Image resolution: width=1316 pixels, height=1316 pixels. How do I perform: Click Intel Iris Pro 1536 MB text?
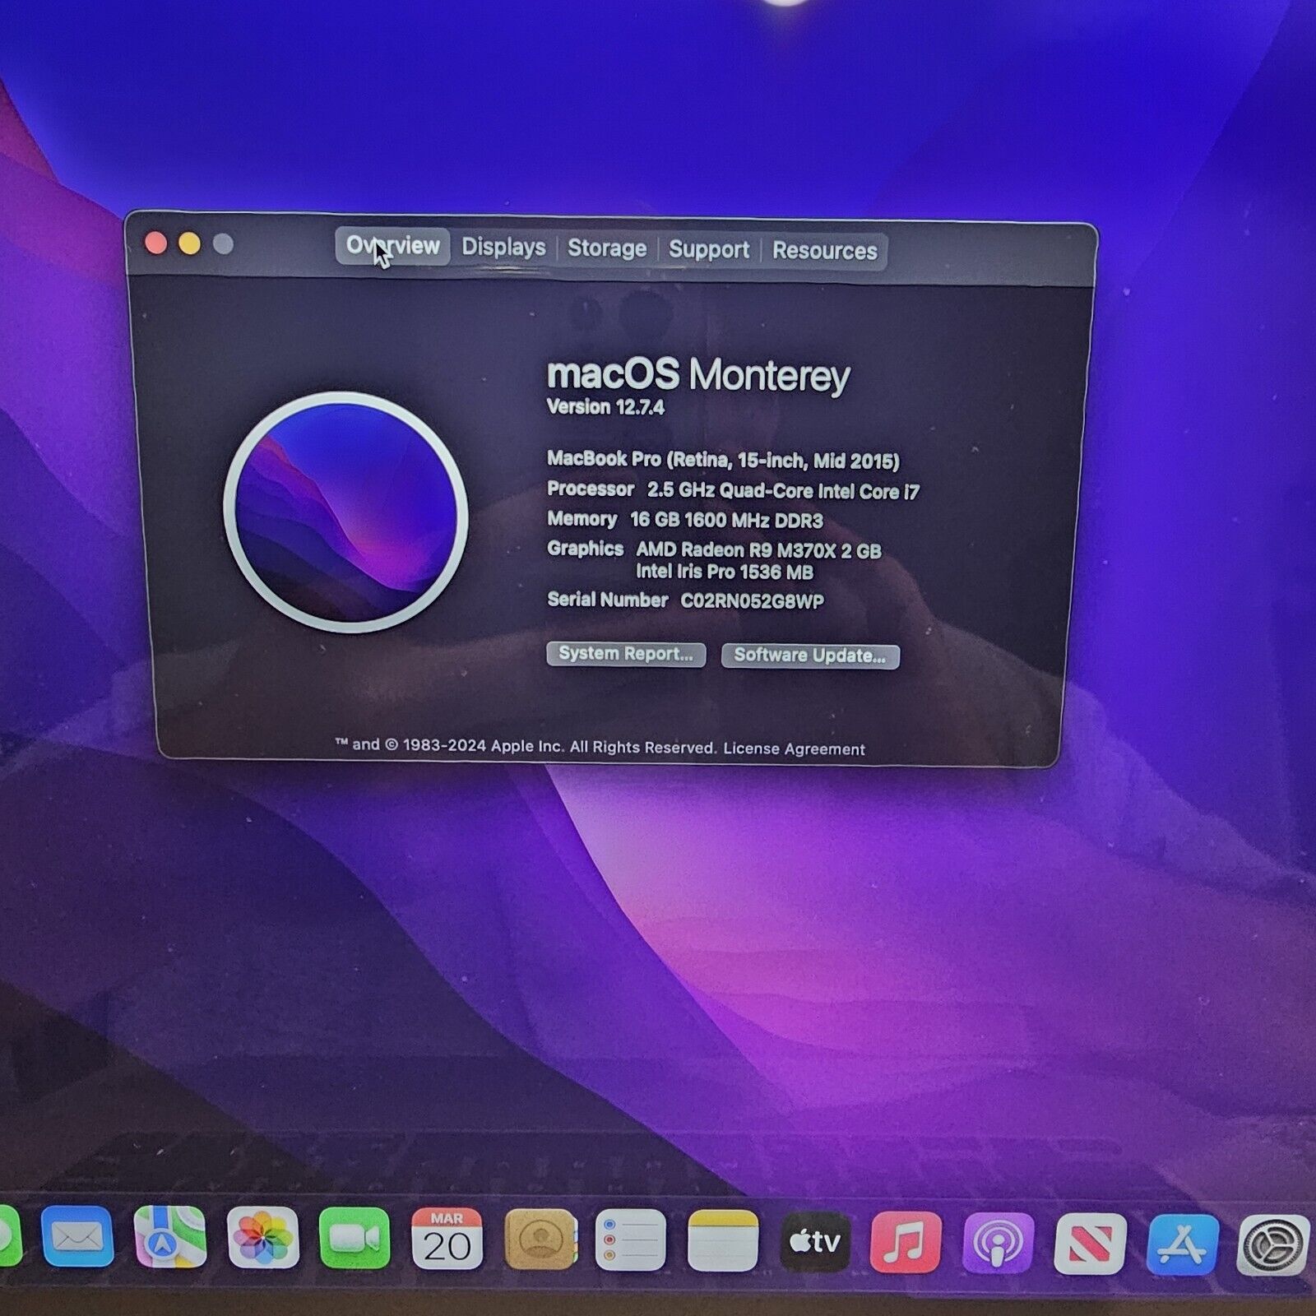[x=725, y=572]
